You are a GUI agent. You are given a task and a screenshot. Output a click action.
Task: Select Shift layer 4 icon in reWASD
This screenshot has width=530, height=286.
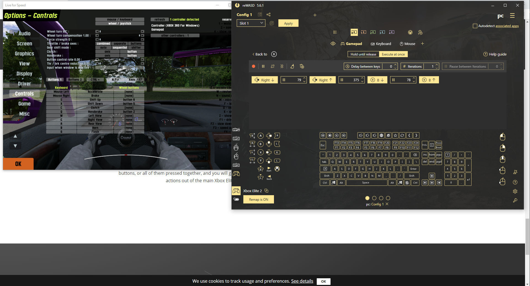pyautogui.click(x=391, y=32)
